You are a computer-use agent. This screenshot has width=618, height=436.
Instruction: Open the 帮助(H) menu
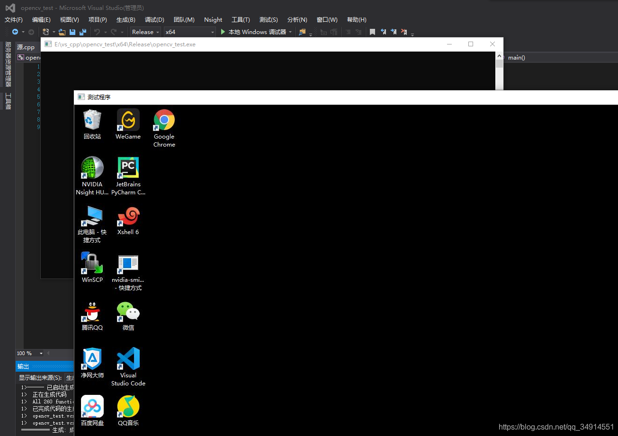pyautogui.click(x=357, y=20)
